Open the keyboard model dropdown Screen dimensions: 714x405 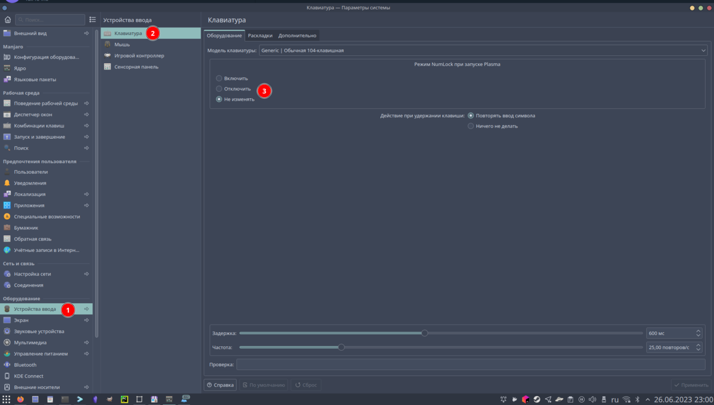tap(483, 51)
